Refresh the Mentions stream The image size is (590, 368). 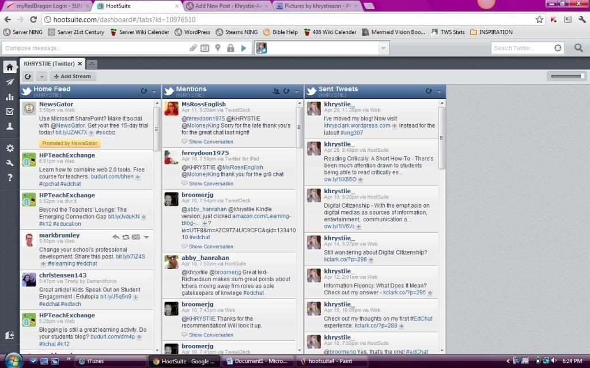(x=286, y=91)
